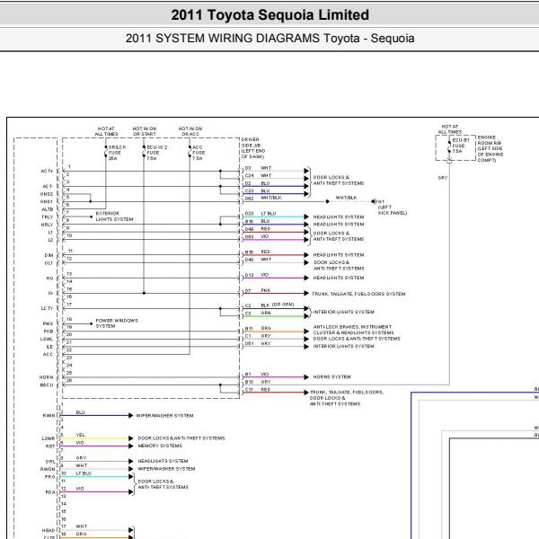The width and height of the screenshot is (539, 539).
Task: Click the ACT+ pin label
Action: (x=47, y=171)
